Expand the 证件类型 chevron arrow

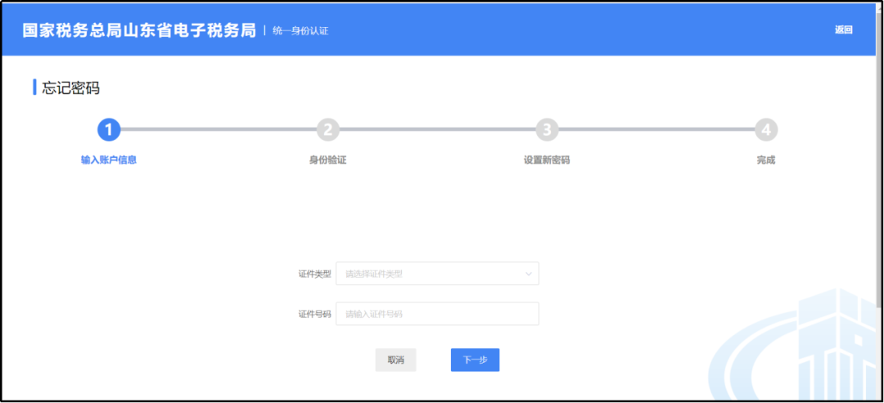point(529,274)
